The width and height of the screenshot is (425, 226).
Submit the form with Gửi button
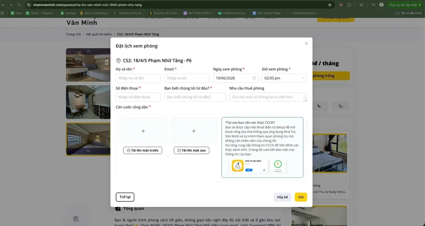click(301, 197)
